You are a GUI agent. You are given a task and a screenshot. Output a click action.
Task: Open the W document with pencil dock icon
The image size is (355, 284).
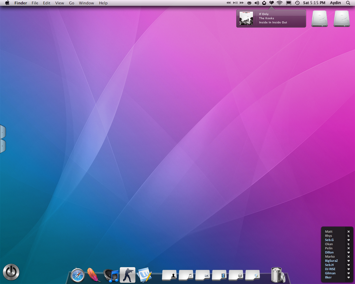[x=144, y=275]
